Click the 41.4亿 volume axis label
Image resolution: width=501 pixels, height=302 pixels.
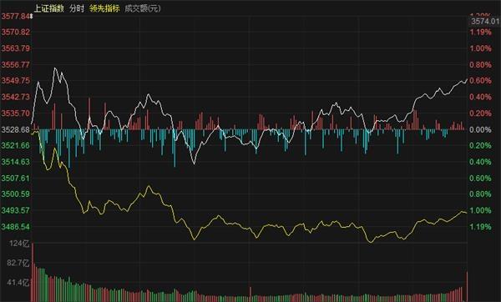click(x=18, y=282)
